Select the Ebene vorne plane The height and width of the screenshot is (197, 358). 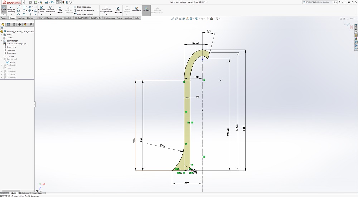coord(10,47)
